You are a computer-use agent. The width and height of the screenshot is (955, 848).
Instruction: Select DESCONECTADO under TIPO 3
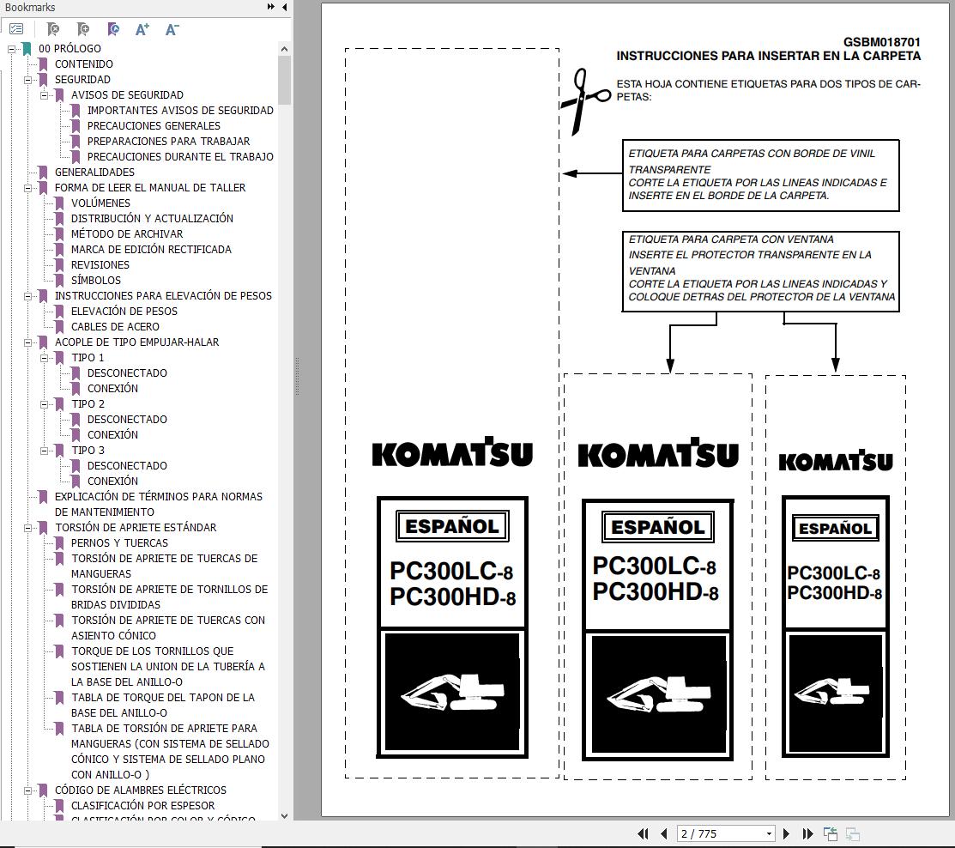[127, 465]
